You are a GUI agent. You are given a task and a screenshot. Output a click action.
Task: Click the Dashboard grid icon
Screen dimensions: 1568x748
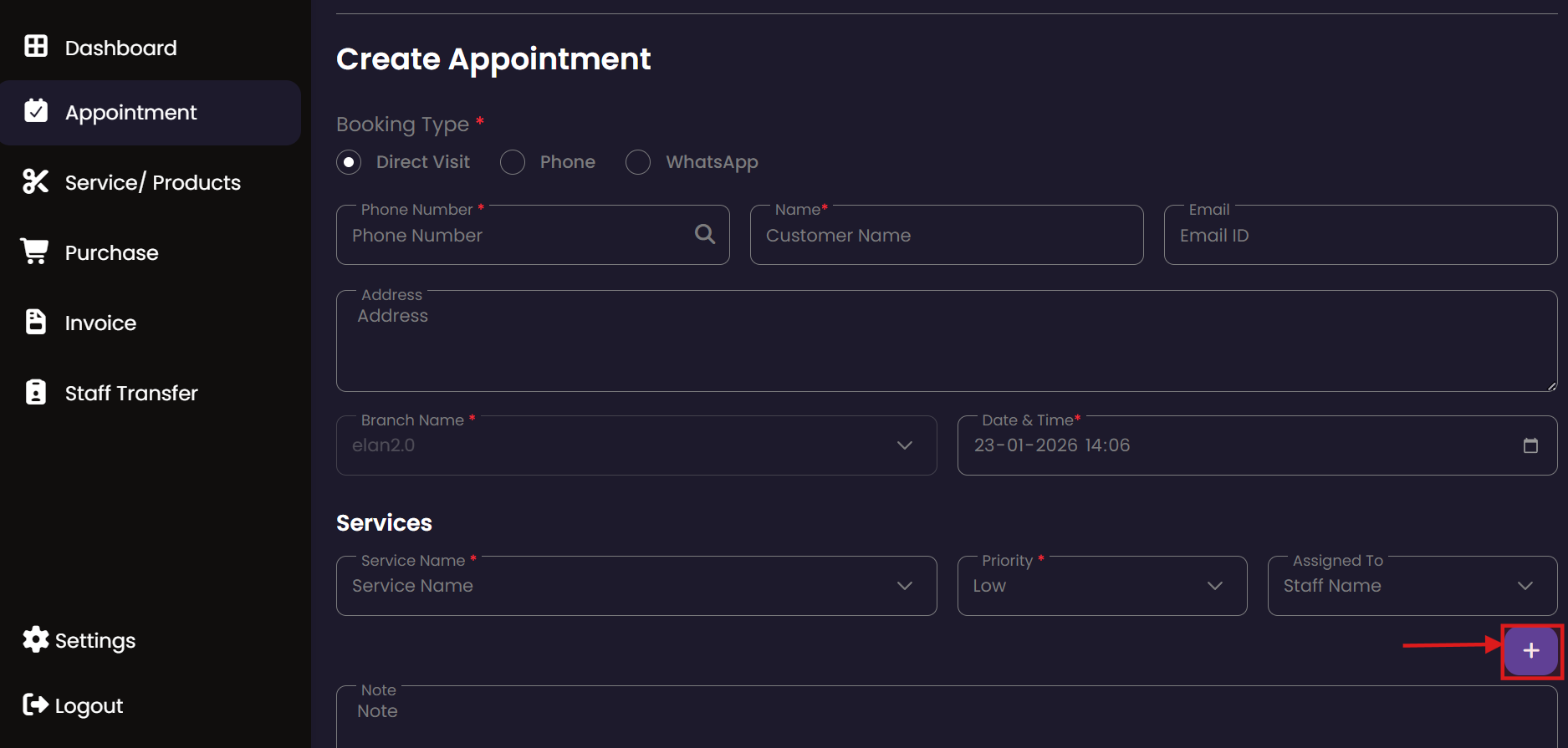click(36, 47)
